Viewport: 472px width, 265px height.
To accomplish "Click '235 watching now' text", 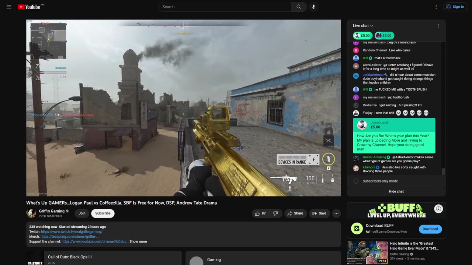I will (43, 227).
